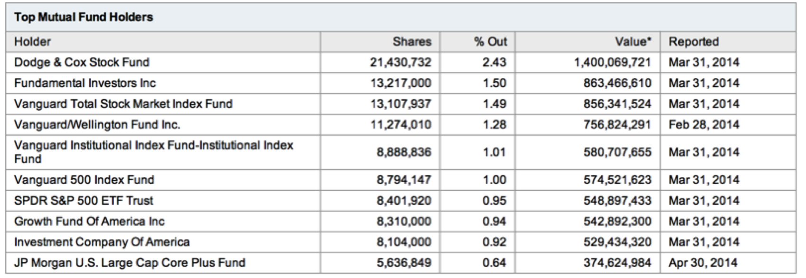
Task: Select Investment Company Of America holder
Action: click(x=102, y=242)
